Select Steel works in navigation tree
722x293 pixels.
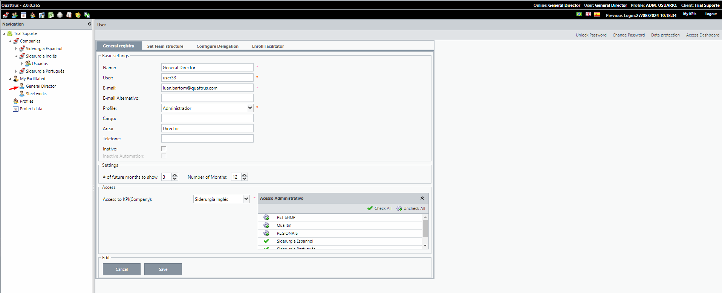[x=36, y=94]
